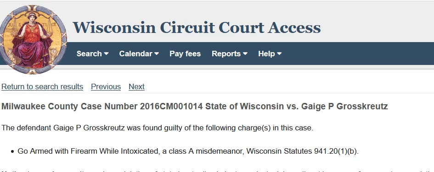Click the Wisconsin Circuit Court Access title
The image size is (434, 172).
[197, 27]
